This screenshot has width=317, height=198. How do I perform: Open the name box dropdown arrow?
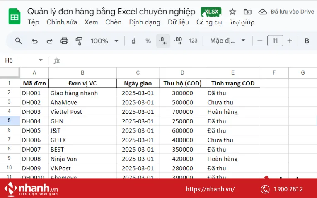tap(41, 60)
